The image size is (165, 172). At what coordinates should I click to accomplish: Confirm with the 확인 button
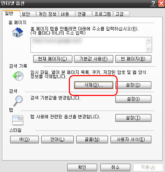(x=82, y=167)
